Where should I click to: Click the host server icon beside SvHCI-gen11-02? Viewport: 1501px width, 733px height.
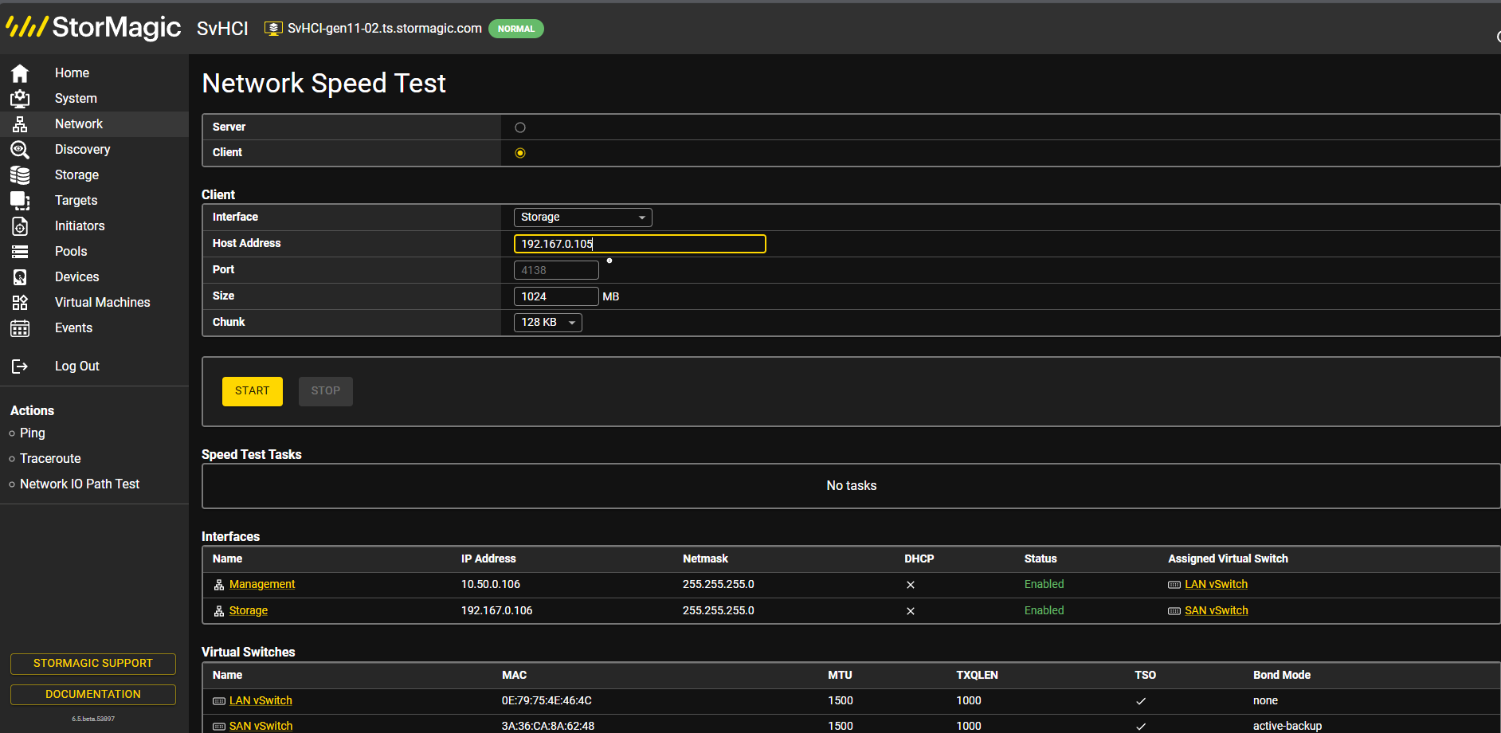(273, 29)
